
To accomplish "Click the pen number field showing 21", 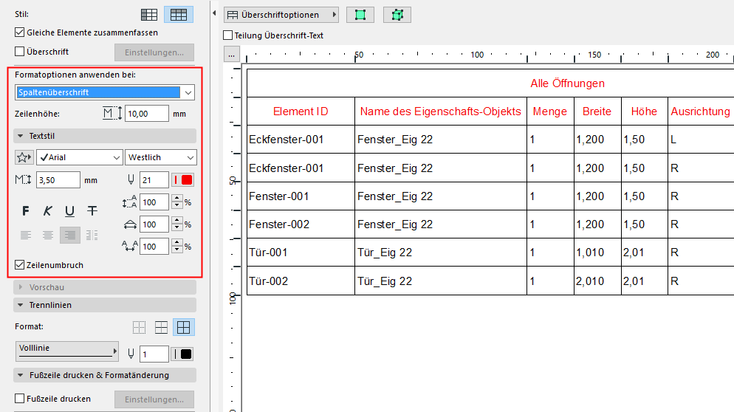I will coord(154,179).
